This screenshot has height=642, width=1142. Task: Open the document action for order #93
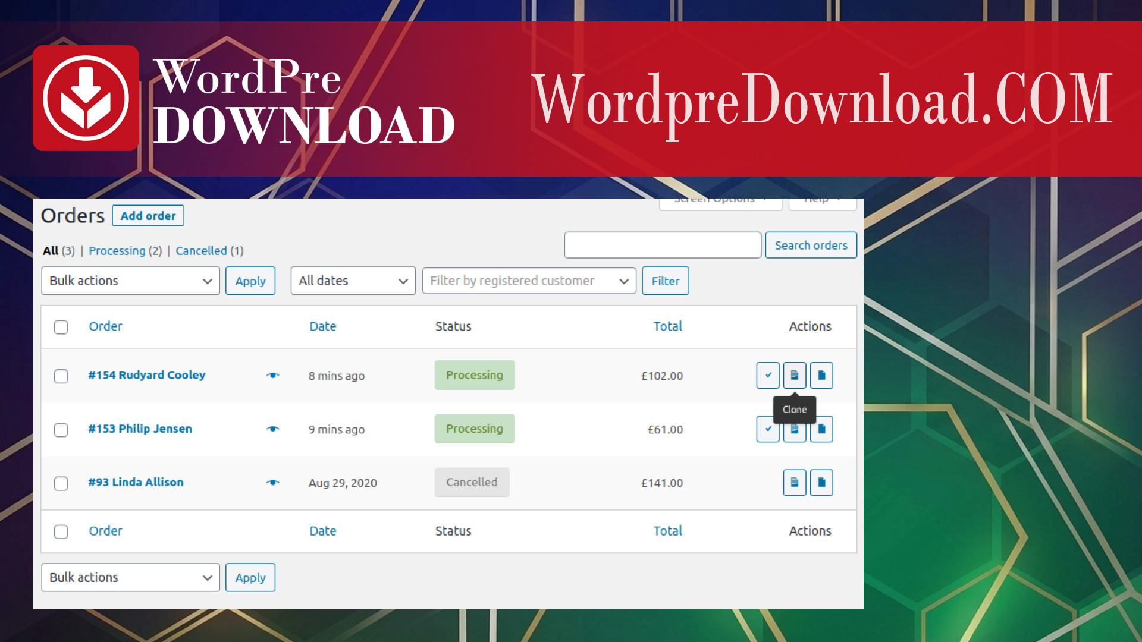click(821, 482)
